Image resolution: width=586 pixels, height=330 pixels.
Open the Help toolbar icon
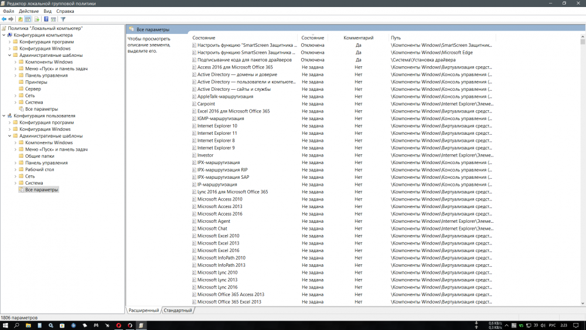(x=46, y=19)
